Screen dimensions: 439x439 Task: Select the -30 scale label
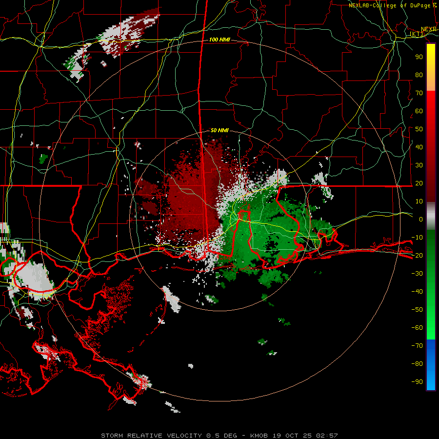coord(417,274)
